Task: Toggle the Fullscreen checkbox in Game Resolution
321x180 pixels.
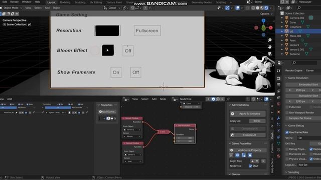Action: 287,107
